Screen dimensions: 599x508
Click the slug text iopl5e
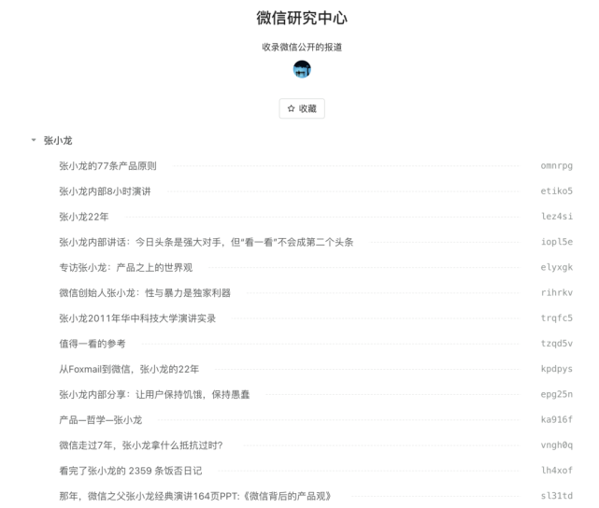(557, 242)
